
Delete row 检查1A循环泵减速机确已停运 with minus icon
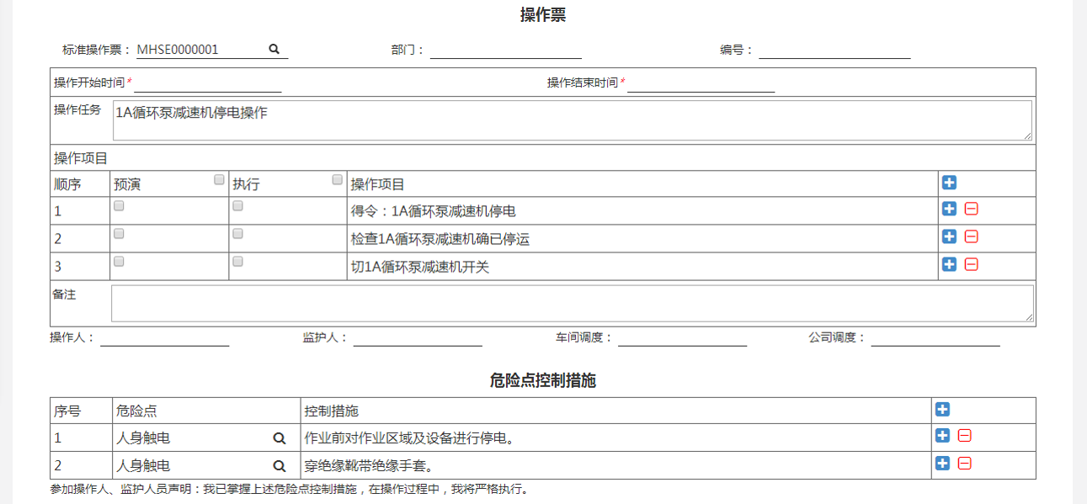[971, 237]
